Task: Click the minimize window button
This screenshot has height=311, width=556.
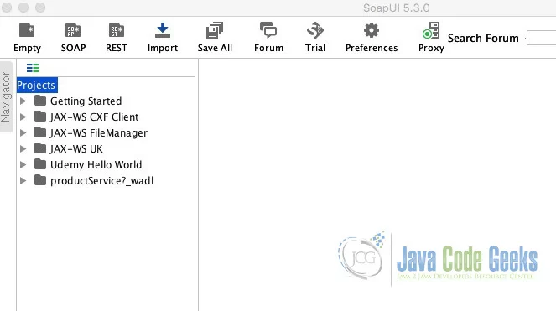Action: click(23, 8)
